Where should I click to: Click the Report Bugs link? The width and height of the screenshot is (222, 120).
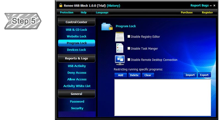pyautogui.click(x=199, y=5)
